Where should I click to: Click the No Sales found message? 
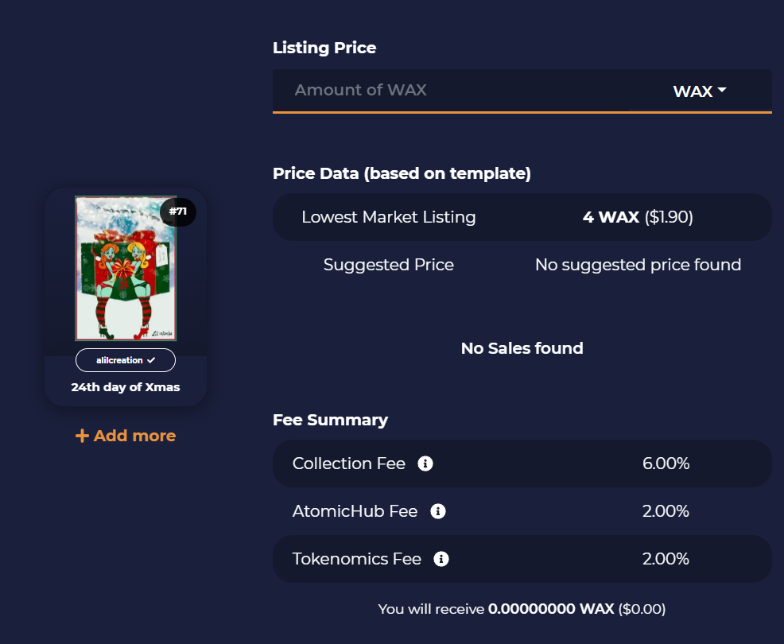pyautogui.click(x=522, y=348)
